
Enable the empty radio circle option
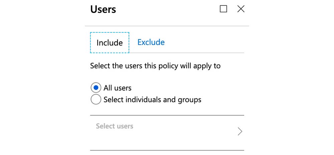pos(96,100)
